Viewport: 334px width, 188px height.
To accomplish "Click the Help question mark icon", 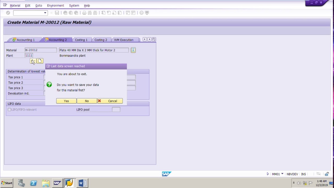I will pos(141,13).
